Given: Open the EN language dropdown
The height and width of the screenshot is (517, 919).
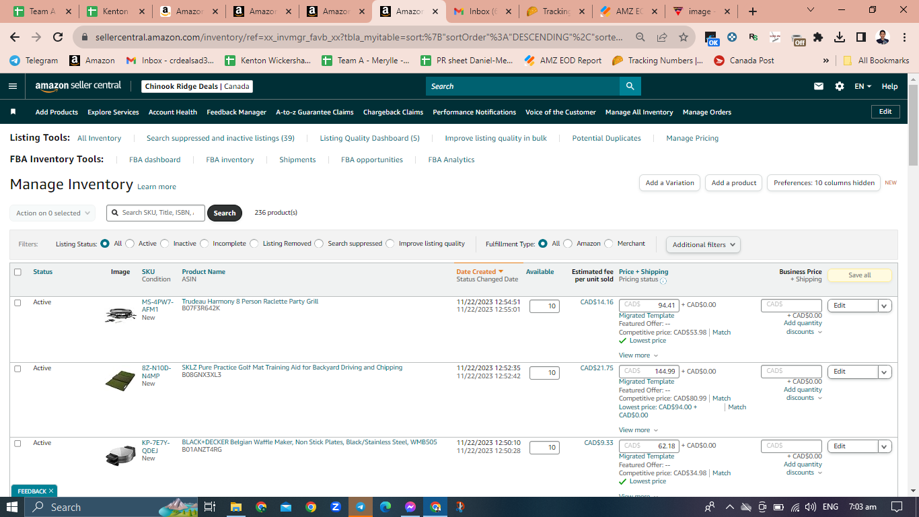Looking at the screenshot, I should (862, 86).
